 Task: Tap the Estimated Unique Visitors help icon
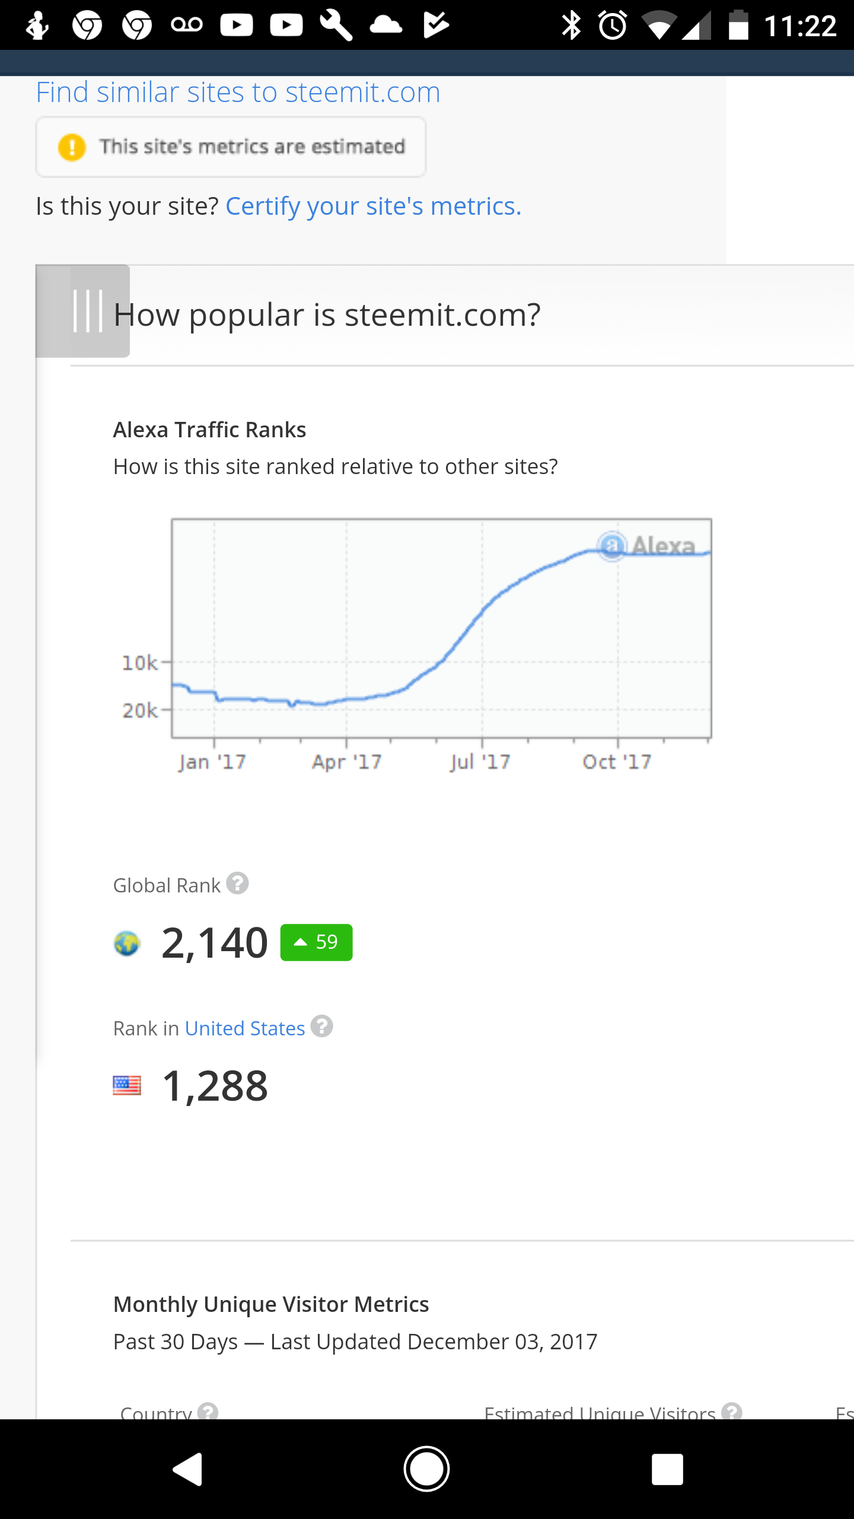point(732,1411)
